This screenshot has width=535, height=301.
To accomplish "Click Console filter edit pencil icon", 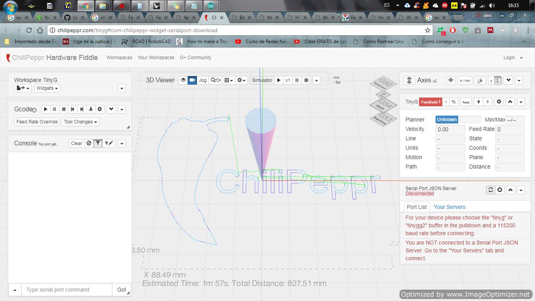I will click(109, 143).
